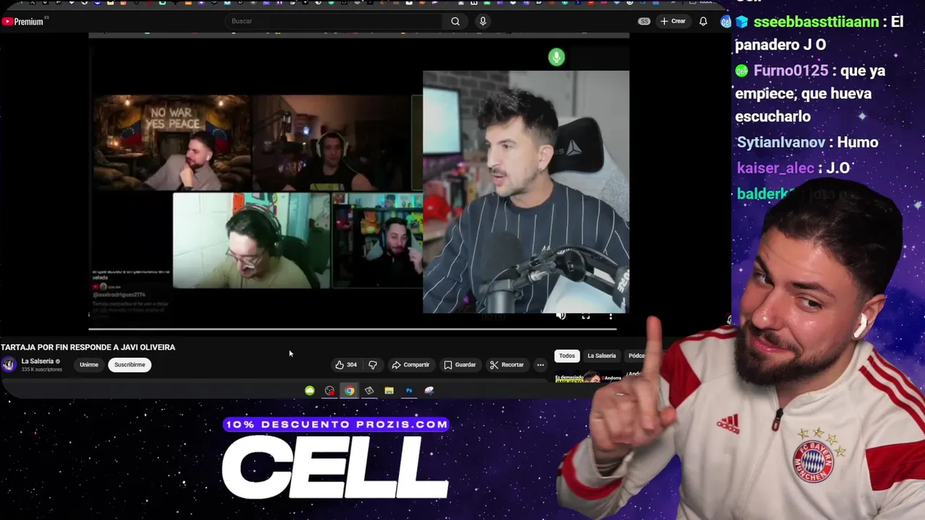Screen dimensions: 925x520
Task: Like the video with 304 likes
Action: coord(346,365)
